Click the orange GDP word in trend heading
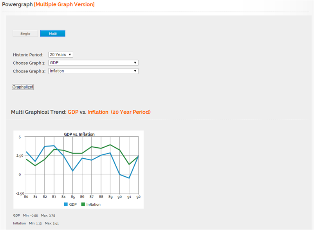This screenshot has height=230, width=314. click(x=73, y=112)
